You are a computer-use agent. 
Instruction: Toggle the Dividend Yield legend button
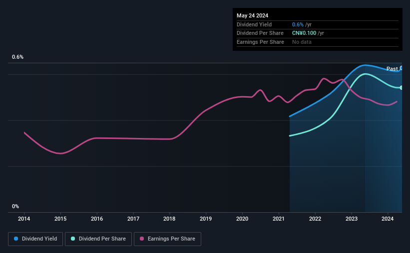(x=35, y=239)
